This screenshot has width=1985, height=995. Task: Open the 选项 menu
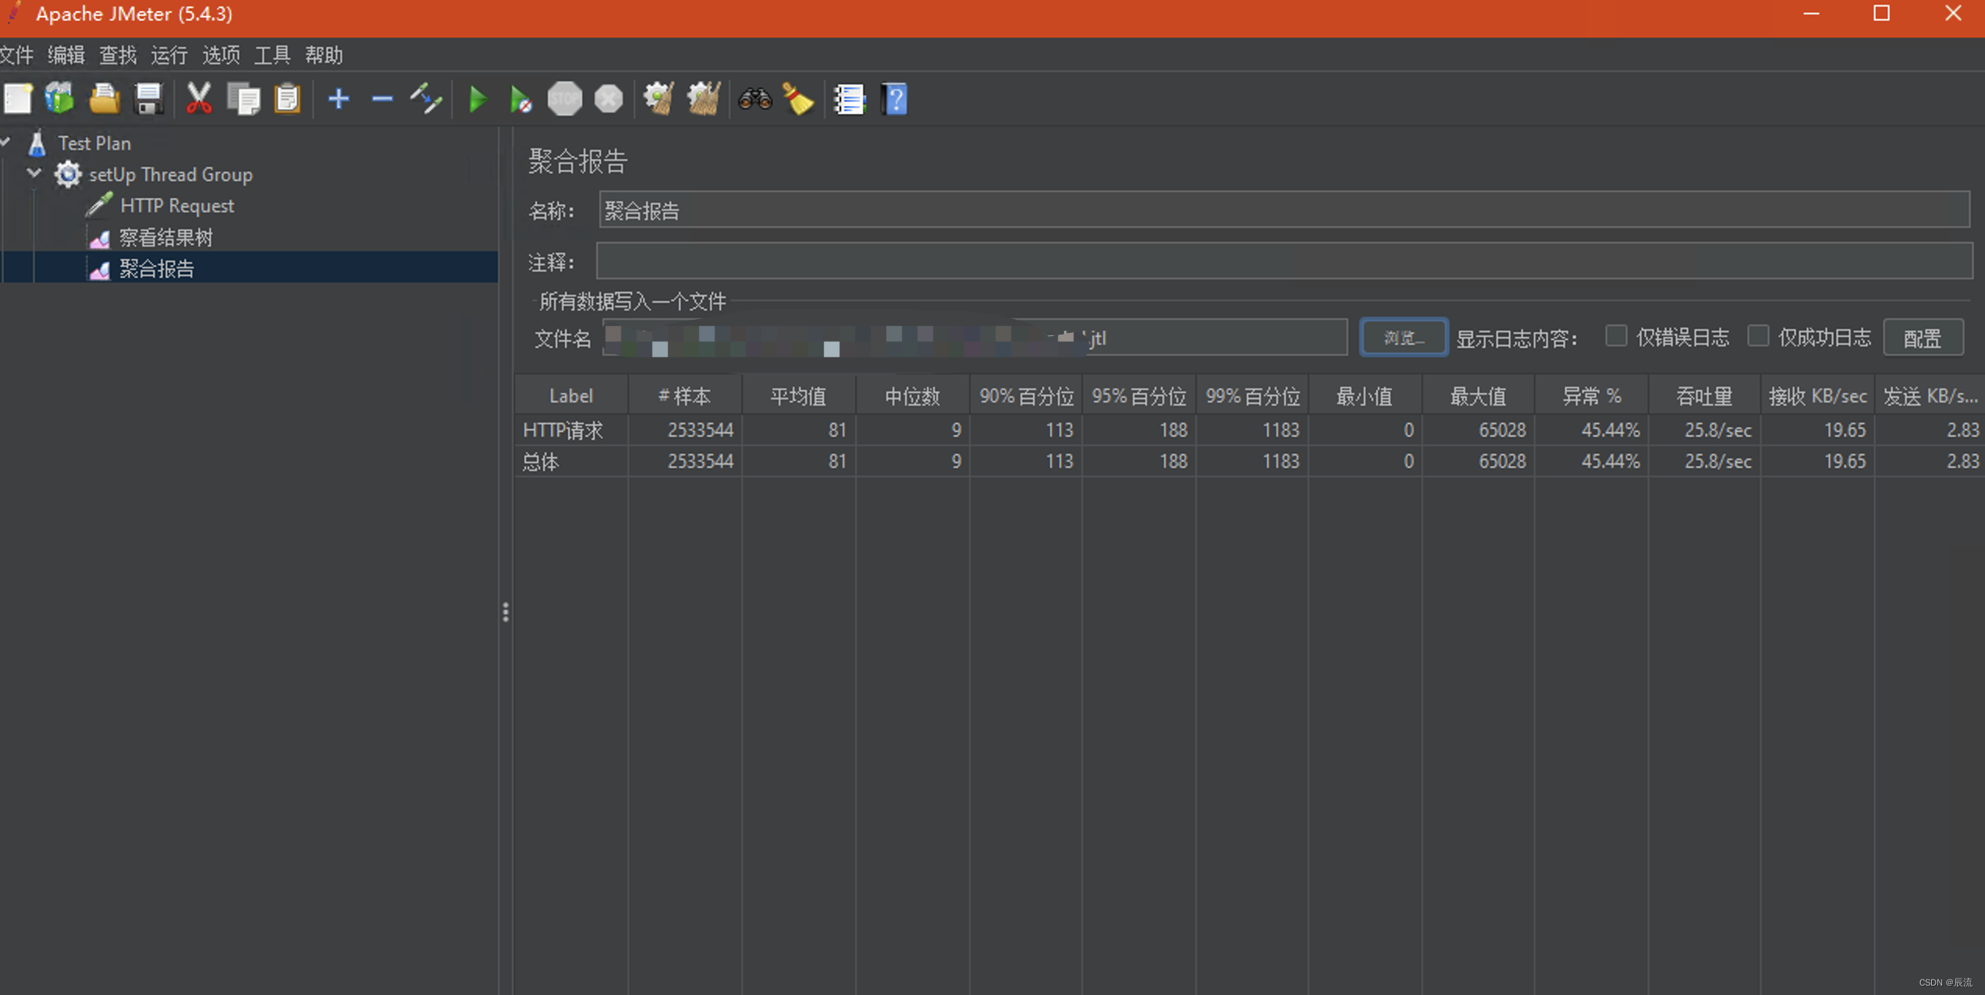[221, 55]
